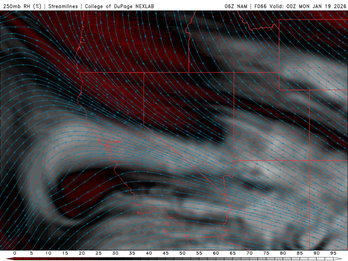The height and width of the screenshot is (261, 348).
Task: Click the 55 tick label on the color scale
Action: (199, 253)
